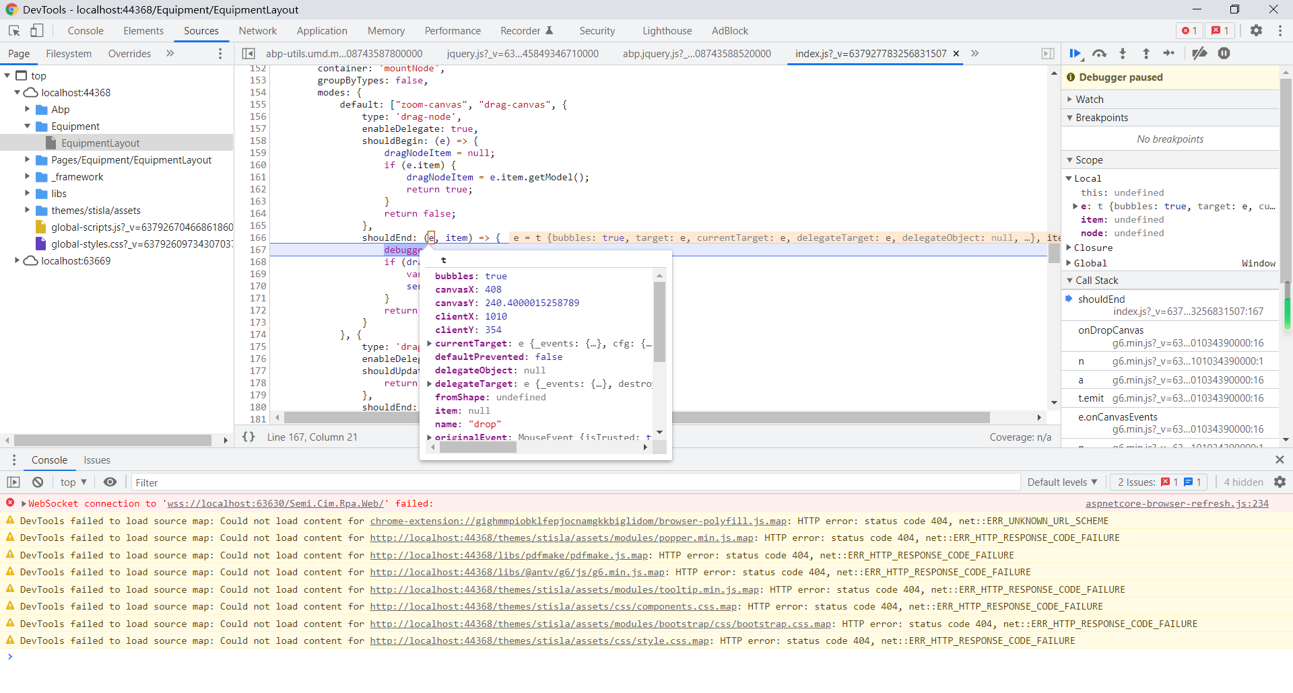
Task: Open the Default levels dropdown
Action: 1061,482
